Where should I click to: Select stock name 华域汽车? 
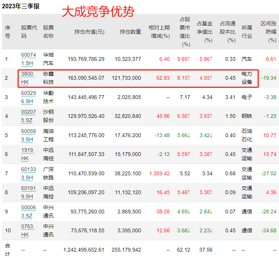(48, 59)
